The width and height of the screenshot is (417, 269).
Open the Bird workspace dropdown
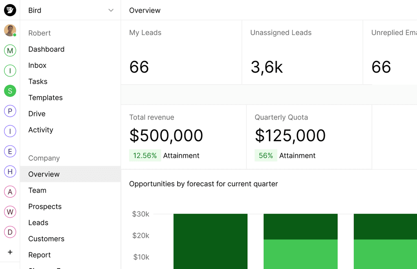pyautogui.click(x=69, y=10)
